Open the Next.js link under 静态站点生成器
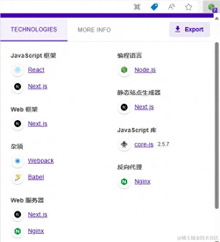The image size is (220, 242). pyautogui.click(x=144, y=107)
